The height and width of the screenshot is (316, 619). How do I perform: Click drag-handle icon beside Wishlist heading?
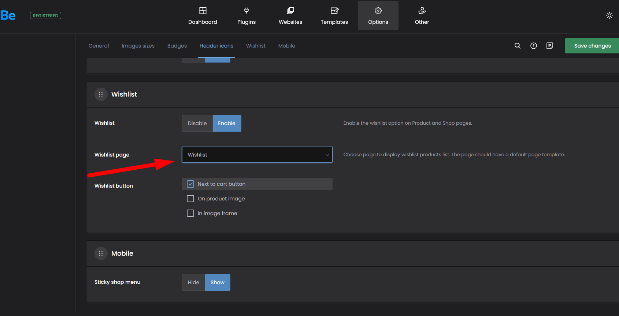click(x=101, y=94)
